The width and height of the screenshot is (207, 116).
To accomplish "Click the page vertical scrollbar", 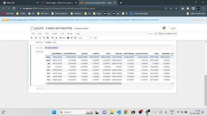I will pos(206,90).
